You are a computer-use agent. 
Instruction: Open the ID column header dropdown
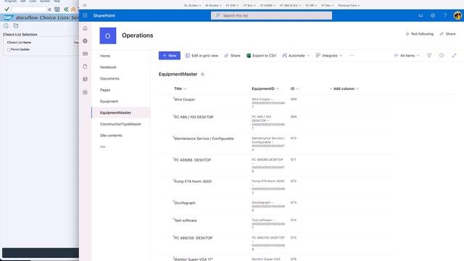point(295,88)
